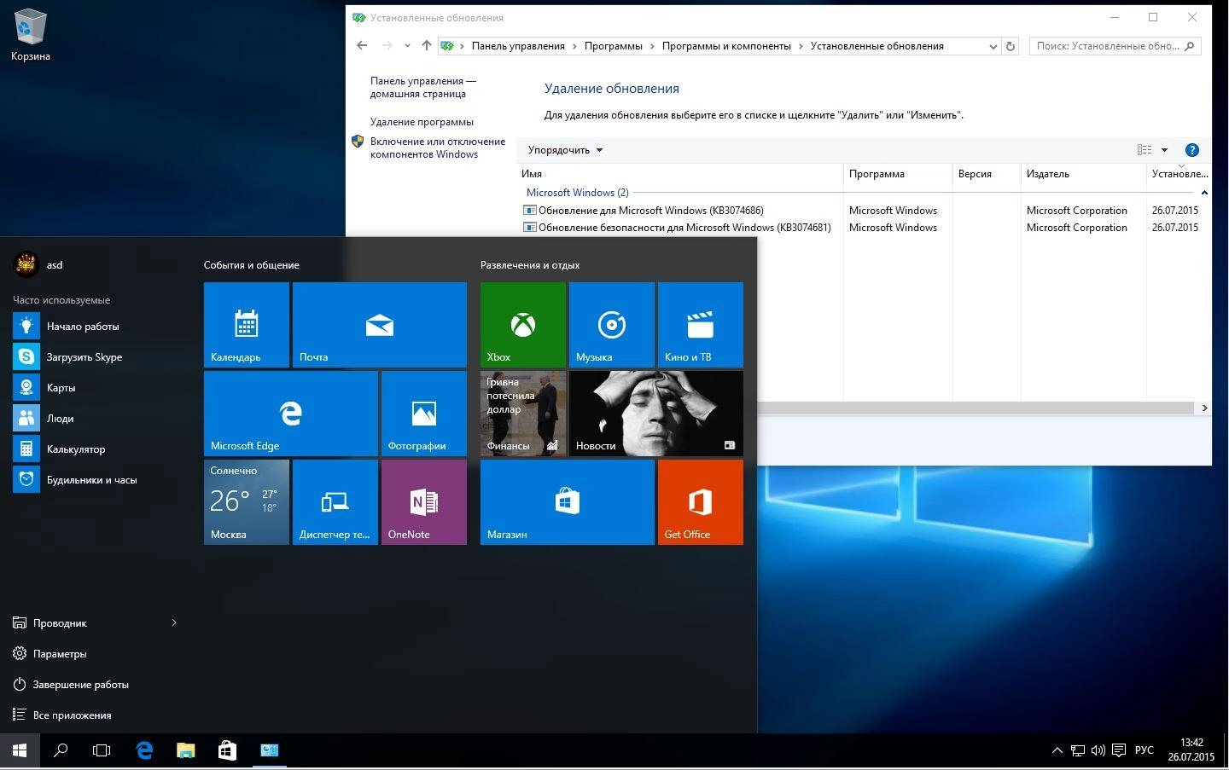Open the Store from the taskbar
Image resolution: width=1229 pixels, height=770 pixels.
click(227, 750)
